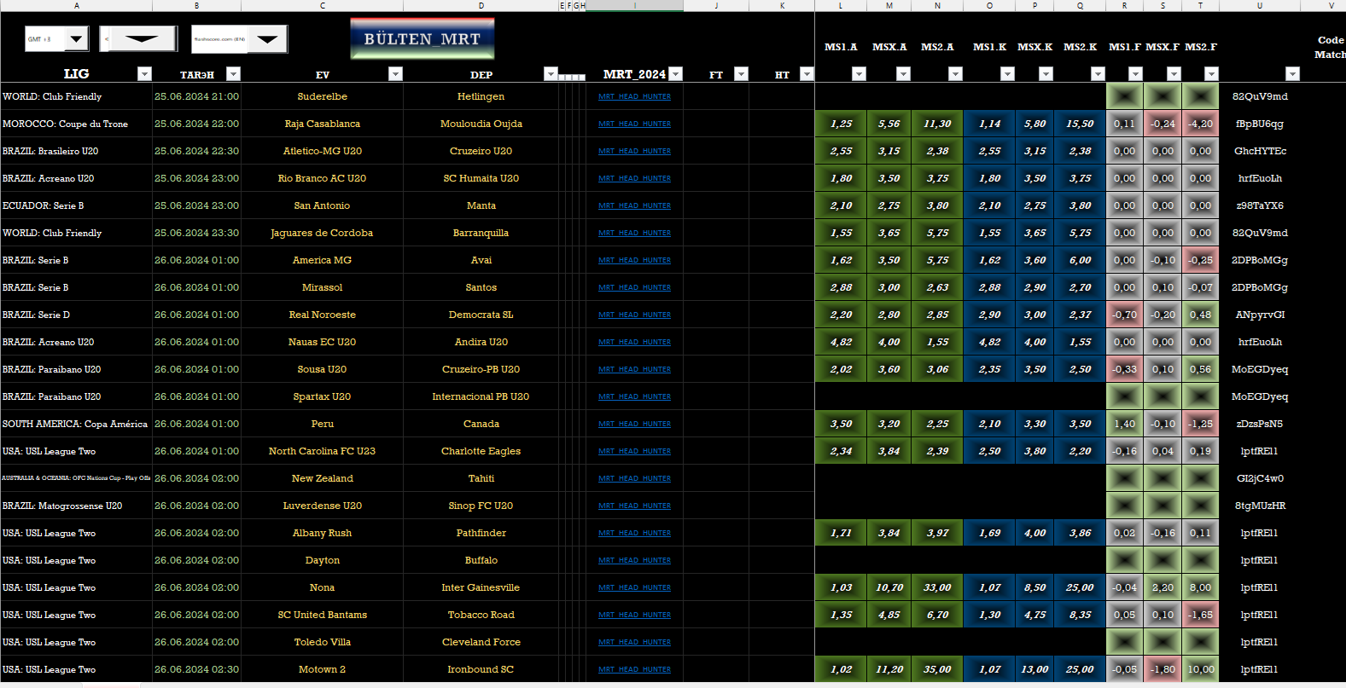Image resolution: width=1346 pixels, height=688 pixels.
Task: Open the filter arrow in column U
Action: point(1292,74)
